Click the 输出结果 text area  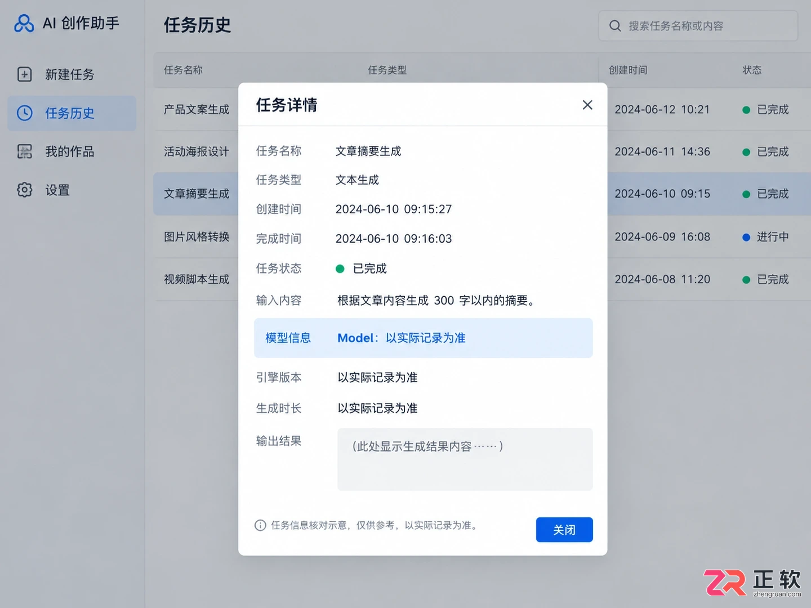click(x=465, y=459)
